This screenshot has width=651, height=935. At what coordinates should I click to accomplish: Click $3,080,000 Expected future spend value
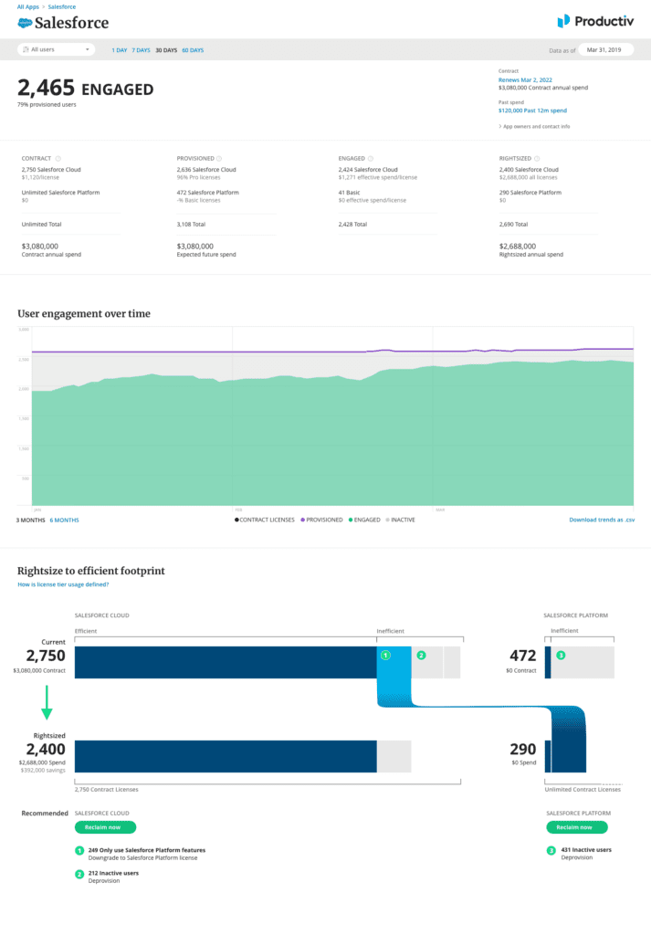pyautogui.click(x=195, y=247)
